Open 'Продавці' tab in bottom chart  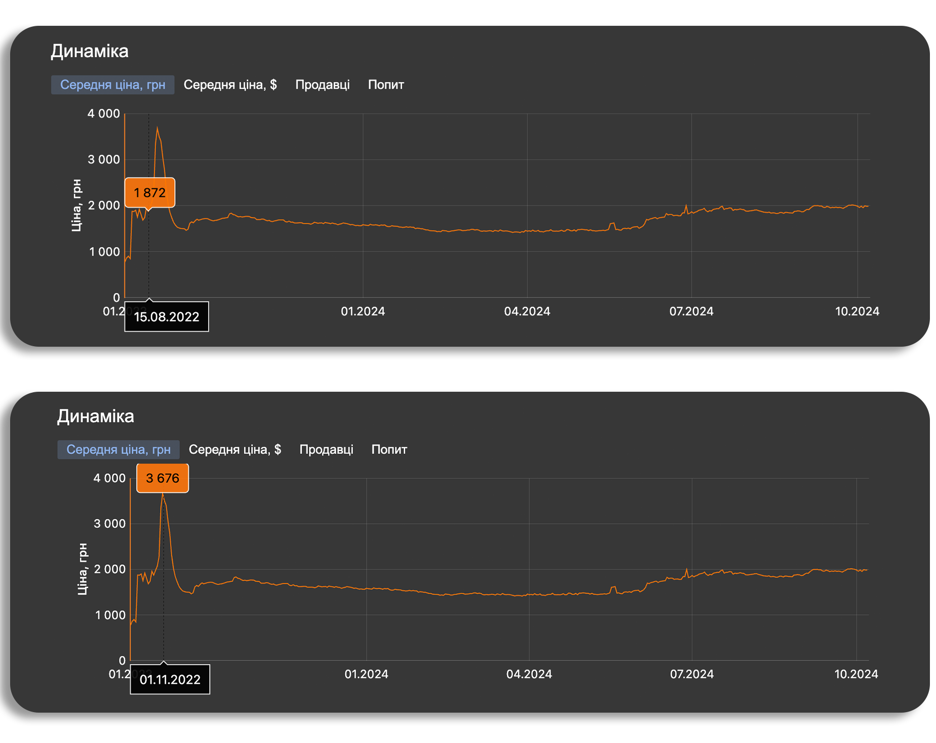point(326,449)
